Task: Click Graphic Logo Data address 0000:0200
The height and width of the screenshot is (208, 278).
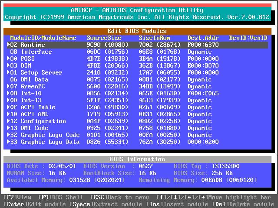Action: (x=203, y=142)
